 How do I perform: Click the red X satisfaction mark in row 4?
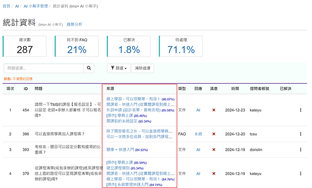point(214,174)
